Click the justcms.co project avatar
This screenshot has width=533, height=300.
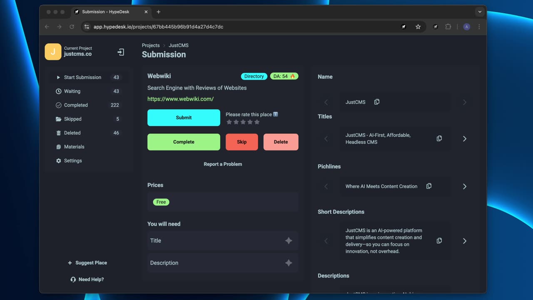coord(53,52)
